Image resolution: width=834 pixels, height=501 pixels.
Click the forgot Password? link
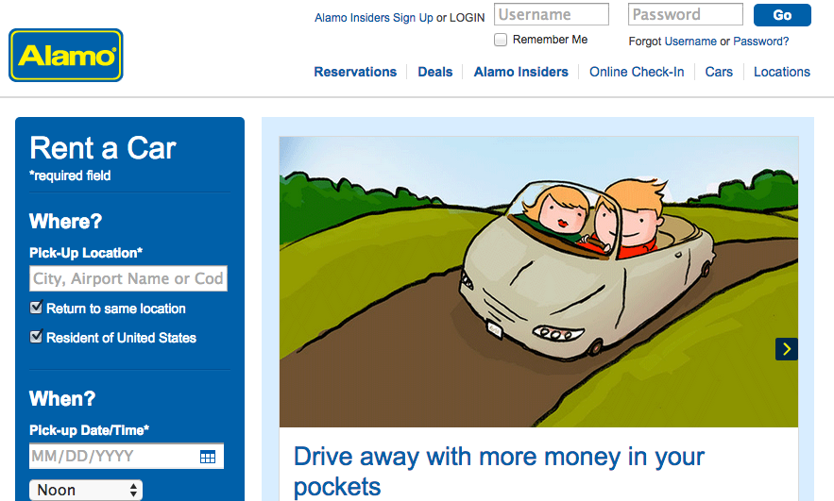(761, 42)
